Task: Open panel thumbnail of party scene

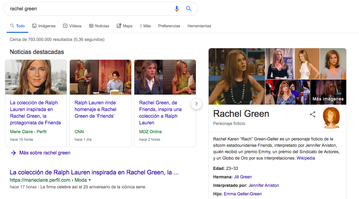Action: point(287,92)
